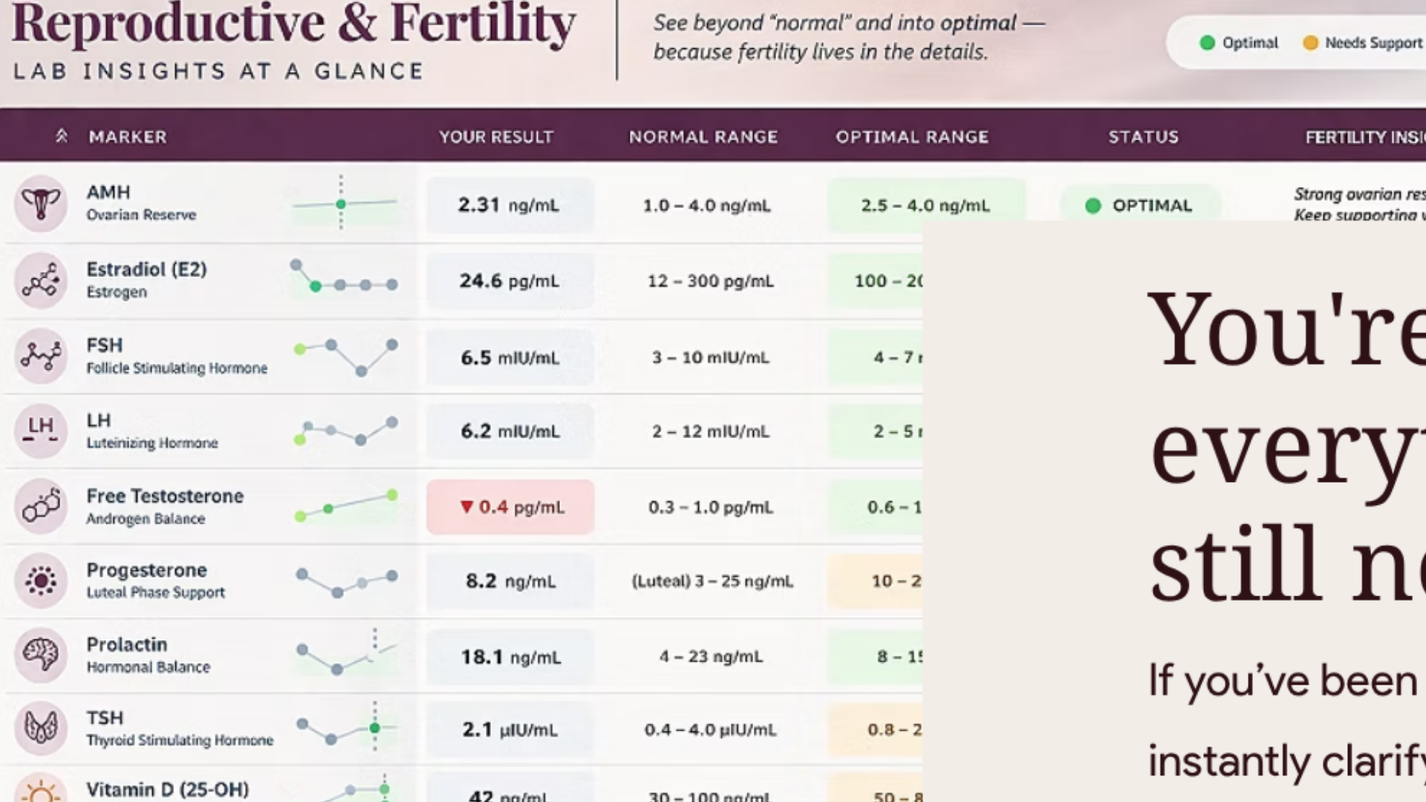Select the OPTIMAL RANGE column header
This screenshot has height=802, width=1426.
(912, 137)
